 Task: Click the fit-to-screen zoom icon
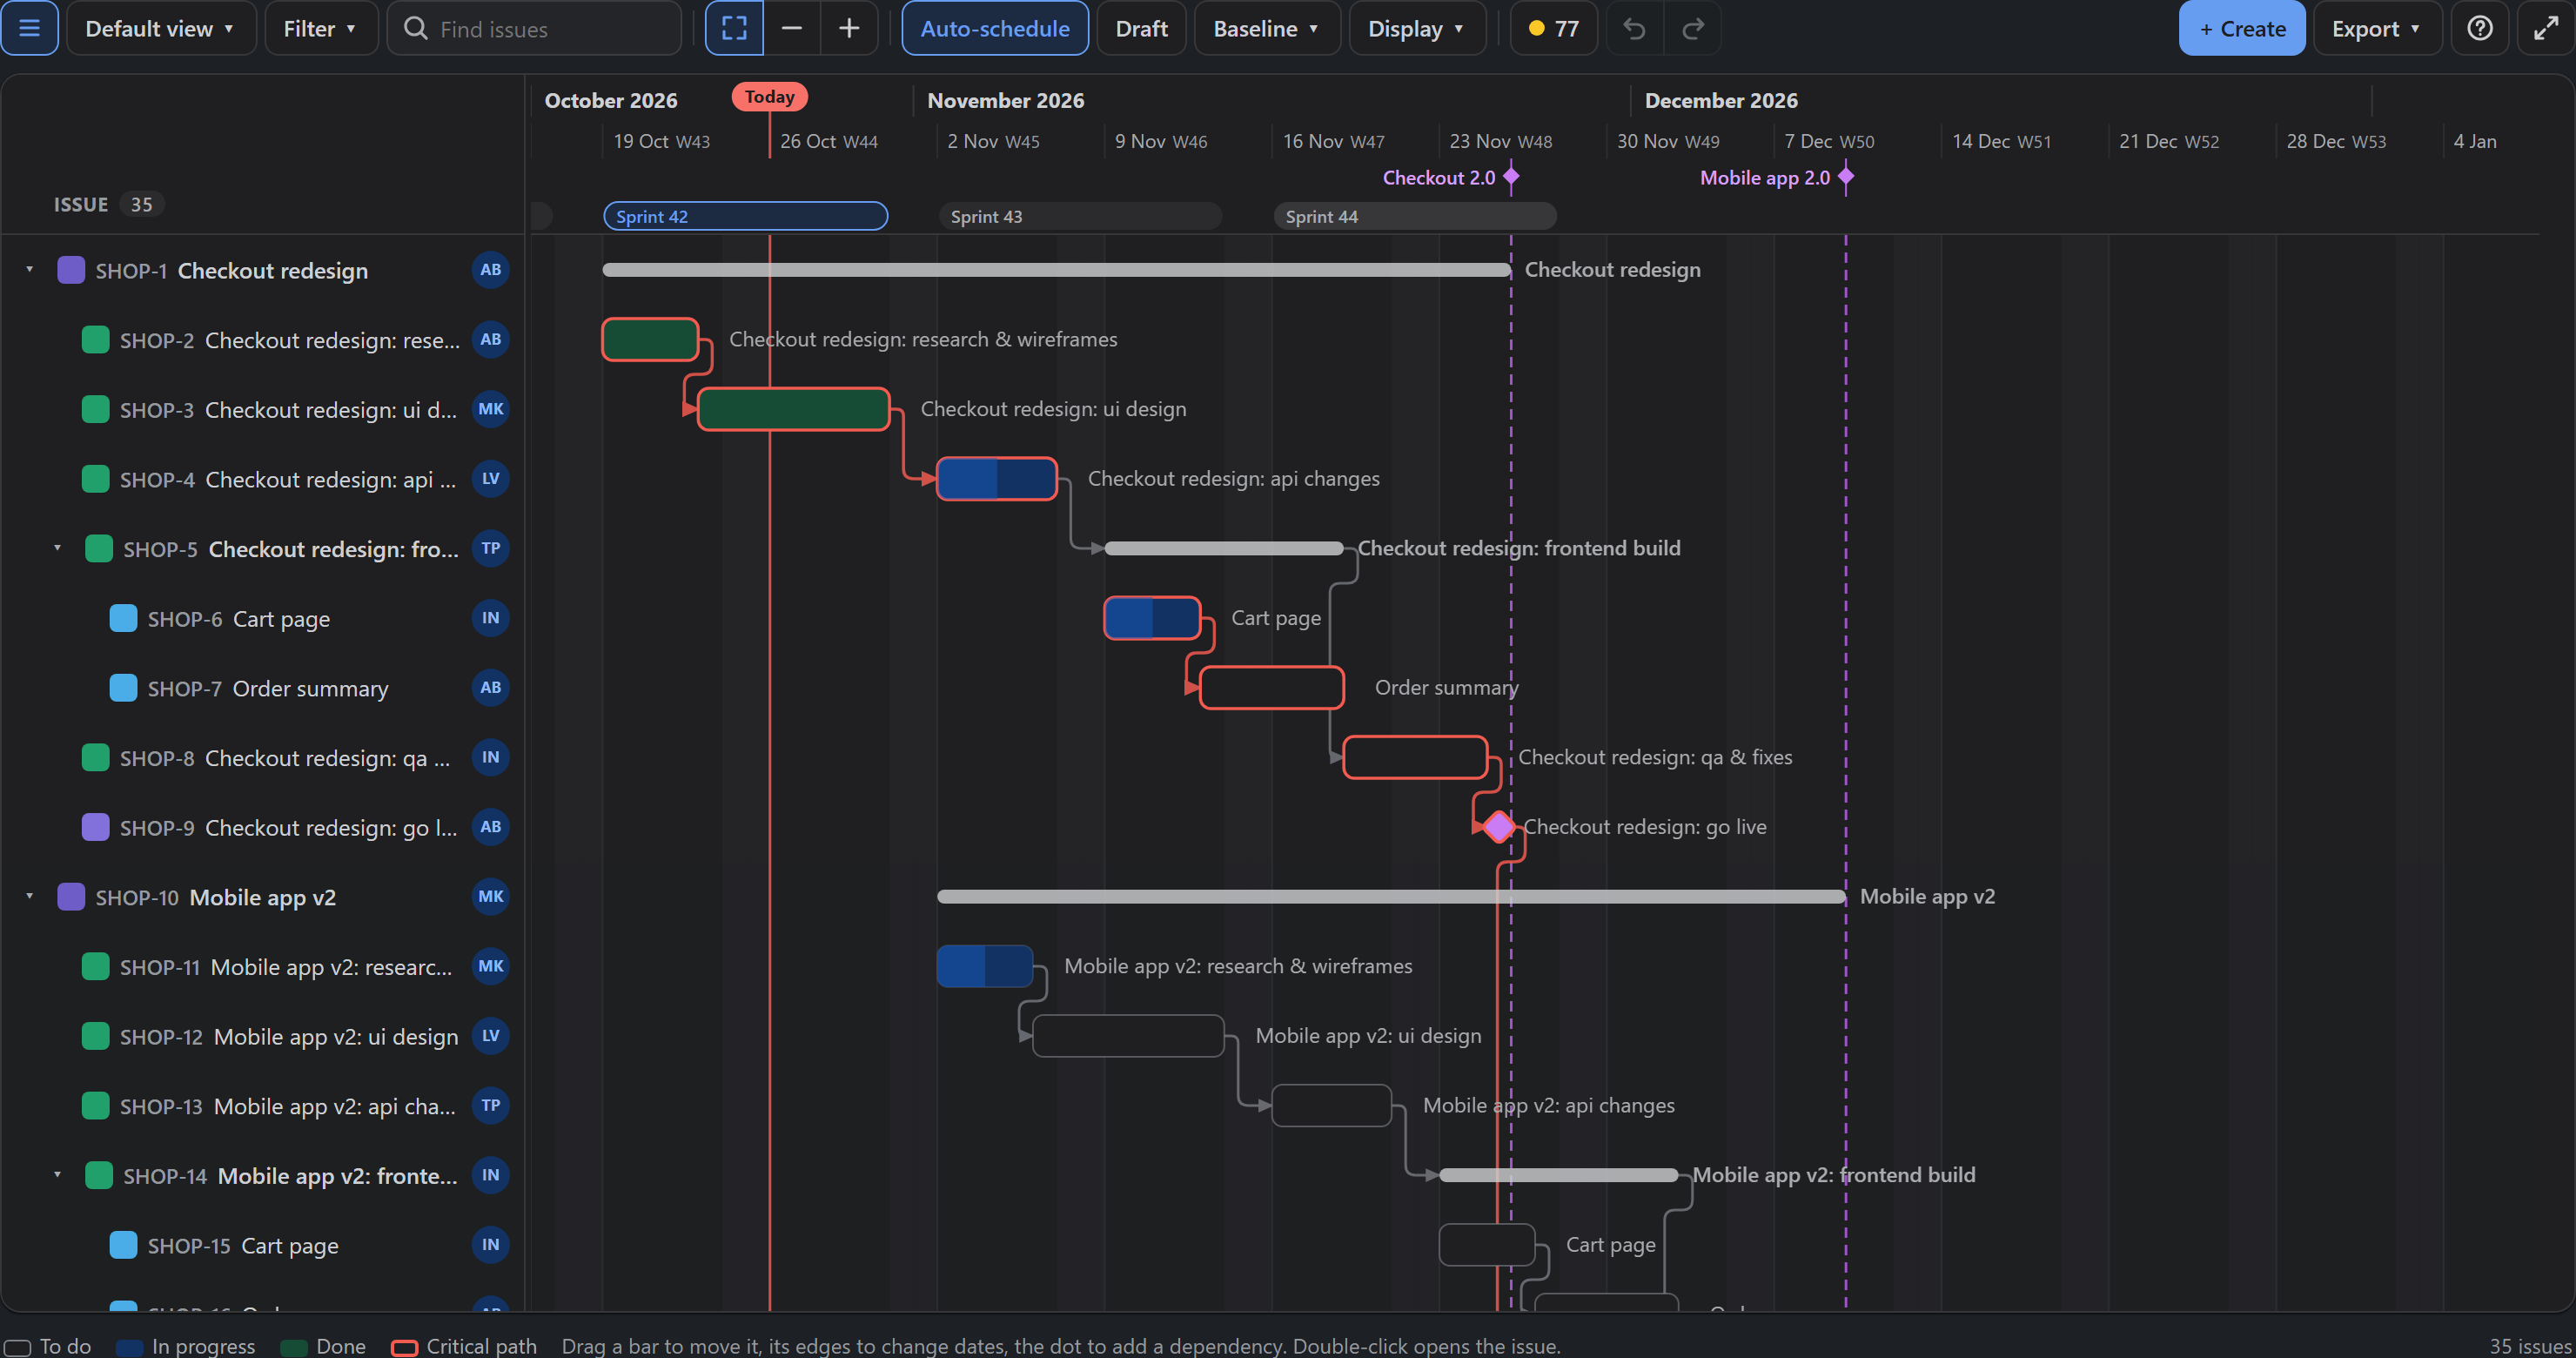click(x=734, y=28)
